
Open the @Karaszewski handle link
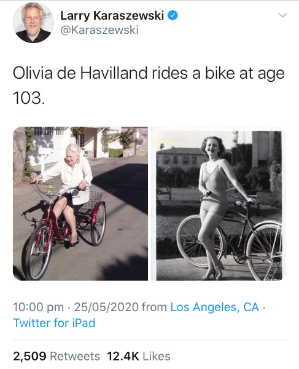click(x=99, y=30)
